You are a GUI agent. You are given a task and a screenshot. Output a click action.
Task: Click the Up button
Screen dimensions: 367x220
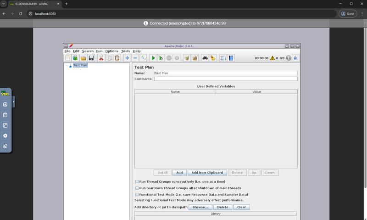click(x=254, y=173)
